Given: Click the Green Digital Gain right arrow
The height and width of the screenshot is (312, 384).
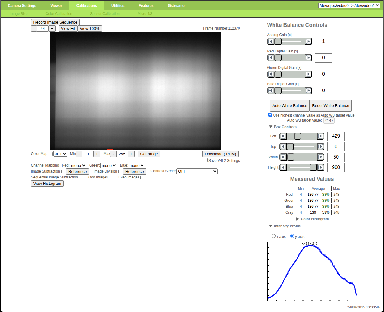Looking at the screenshot, I should pyautogui.click(x=308, y=74).
